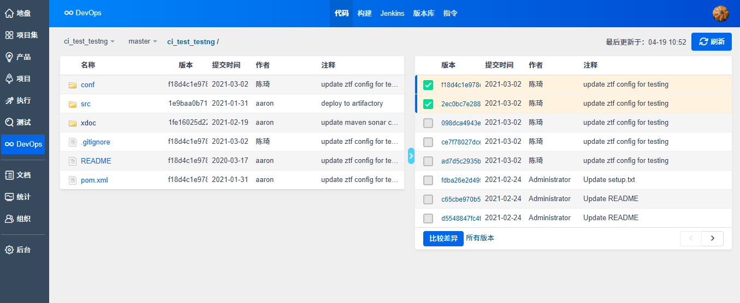The width and height of the screenshot is (740, 303).
Task: Click the 测试 test icon in sidebar
Action: pyautogui.click(x=9, y=122)
